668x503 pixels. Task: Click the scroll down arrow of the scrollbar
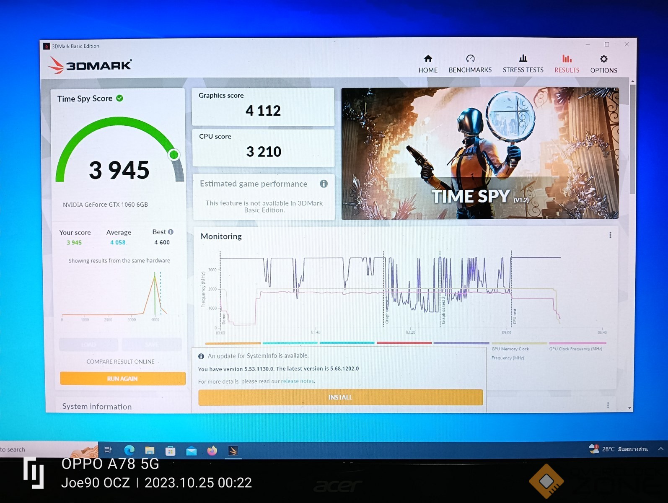pyautogui.click(x=629, y=408)
